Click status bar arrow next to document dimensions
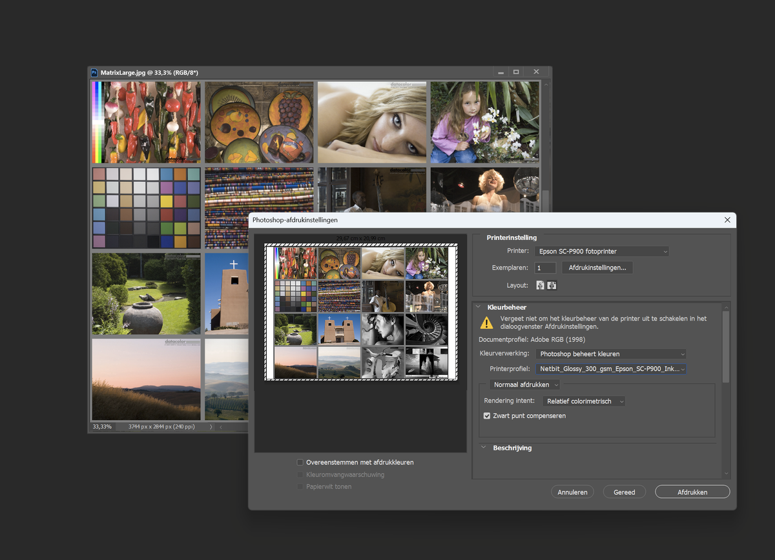775x560 pixels. [211, 426]
